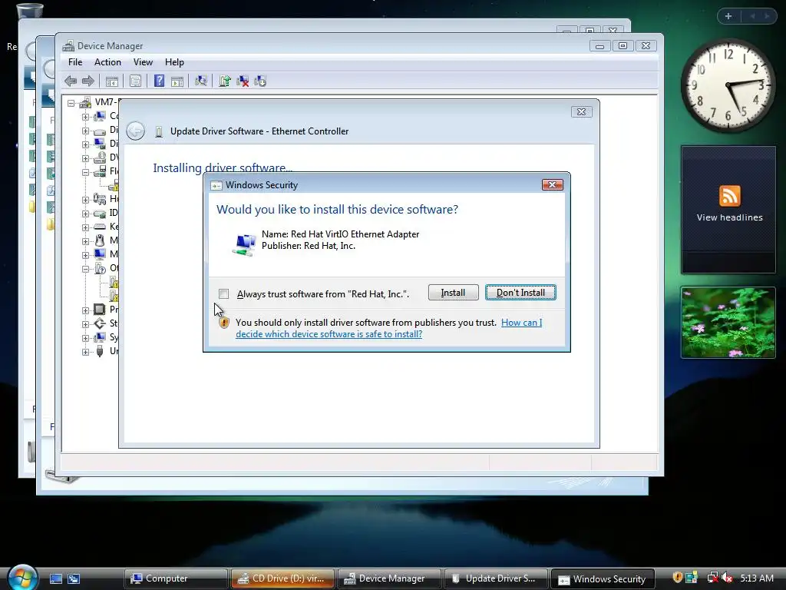Click the Back arrow in Device Manager toolbar
786x590 pixels.
click(x=71, y=81)
